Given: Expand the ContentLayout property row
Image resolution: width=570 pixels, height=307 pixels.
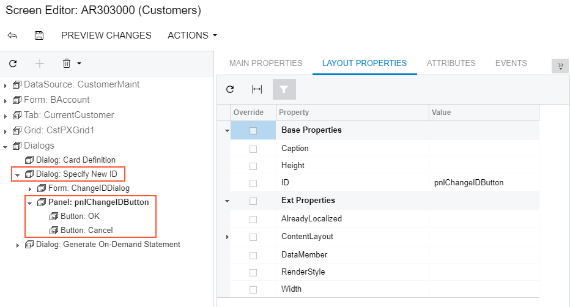Looking at the screenshot, I should click(227, 237).
